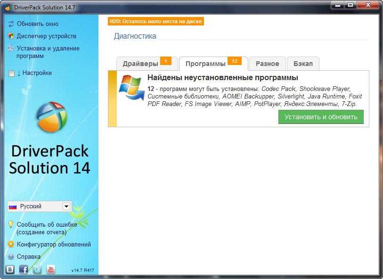Click the add/remove programs icon
This screenshot has width=383, height=279.
(x=11, y=49)
